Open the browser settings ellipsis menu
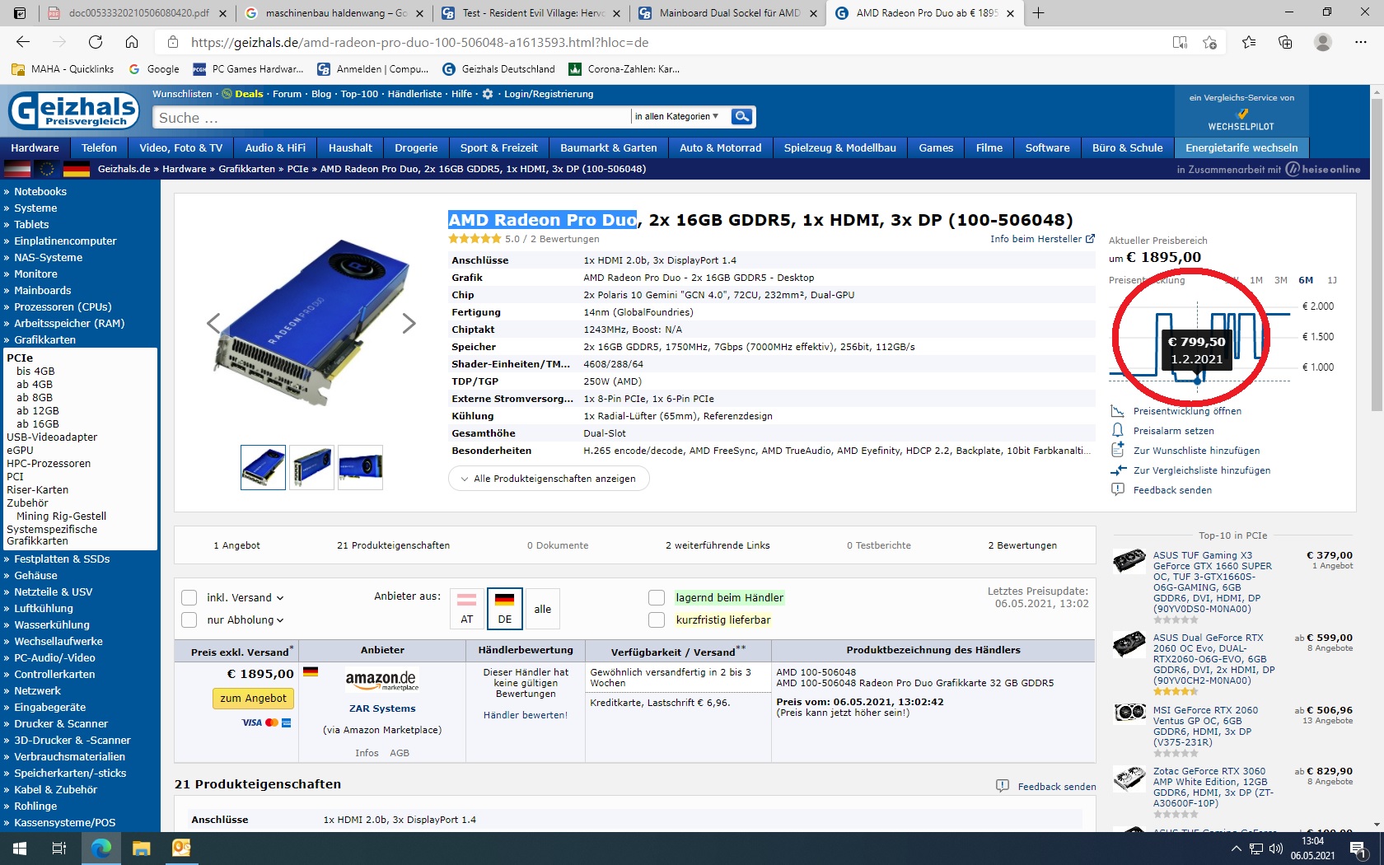The width and height of the screenshot is (1384, 865). point(1360,42)
